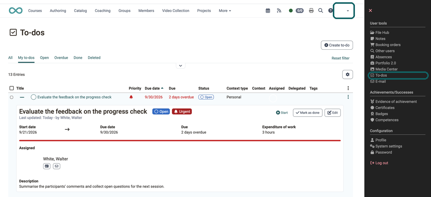
Task: Open Coaching in navigation
Action: click(103, 11)
